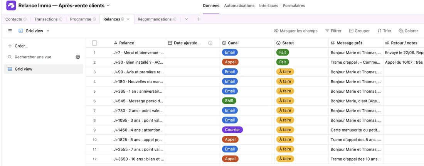The width and height of the screenshot is (424, 166).
Task: Toggle the views sidebar hamburger icon
Action: pos(10,31)
